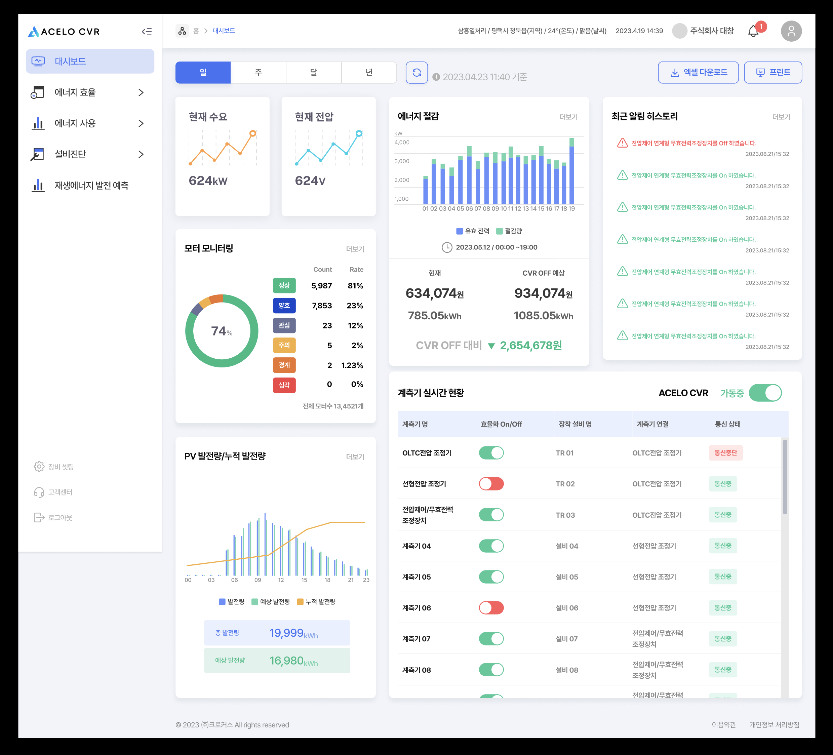Screen dimensions: 833x755
Task: Click the 유효 전력 legend color swatch
Action: 460,231
